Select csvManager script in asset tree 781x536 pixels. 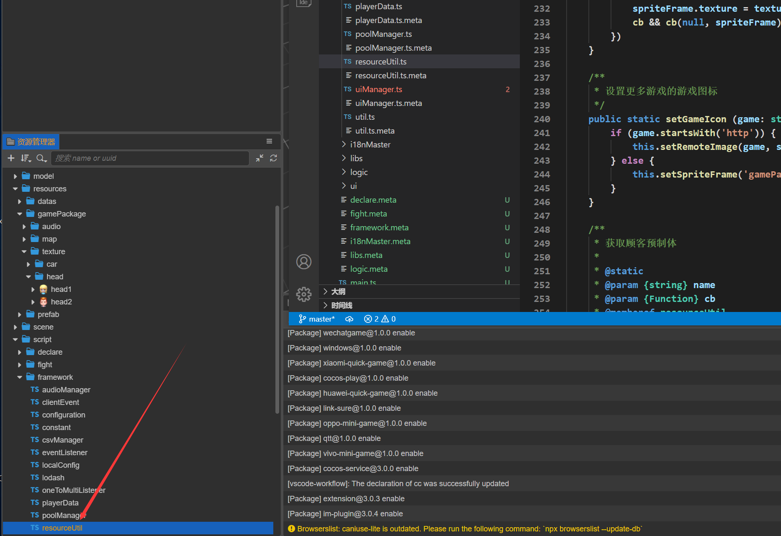tap(63, 440)
